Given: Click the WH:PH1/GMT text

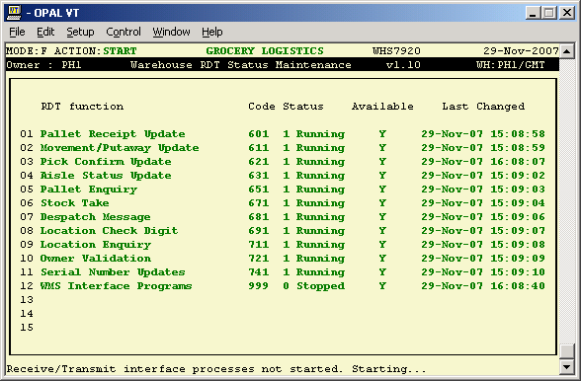Looking at the screenshot, I should pos(510,65).
